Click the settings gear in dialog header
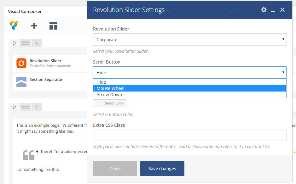Viewport: 296px width, 184px height. coord(264,10)
